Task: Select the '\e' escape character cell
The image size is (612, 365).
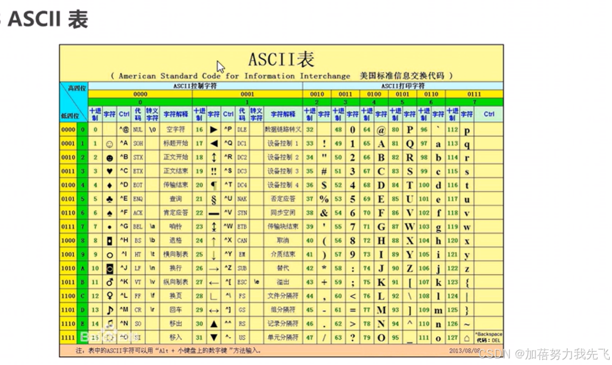Action: pos(257,282)
